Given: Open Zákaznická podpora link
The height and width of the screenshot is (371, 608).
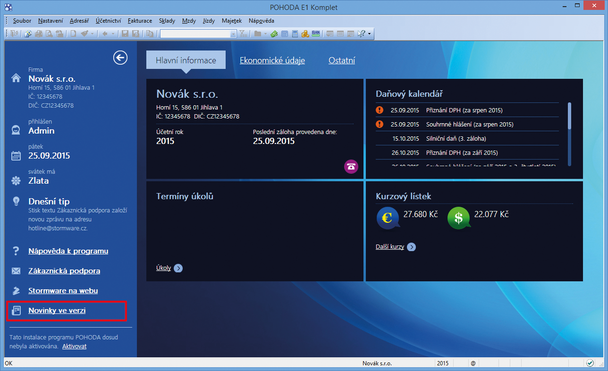Looking at the screenshot, I should [64, 271].
